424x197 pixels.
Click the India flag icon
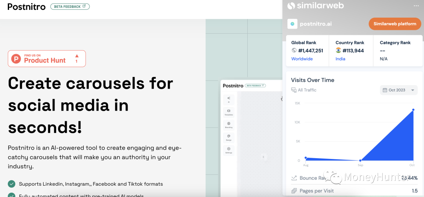pyautogui.click(x=338, y=50)
